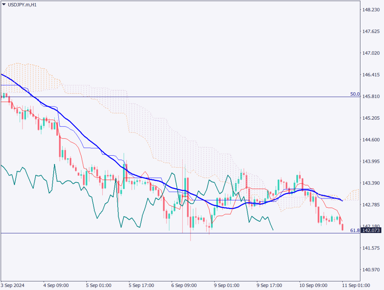
Task: Click the 143.995 price scale value
Action: coord(371,161)
